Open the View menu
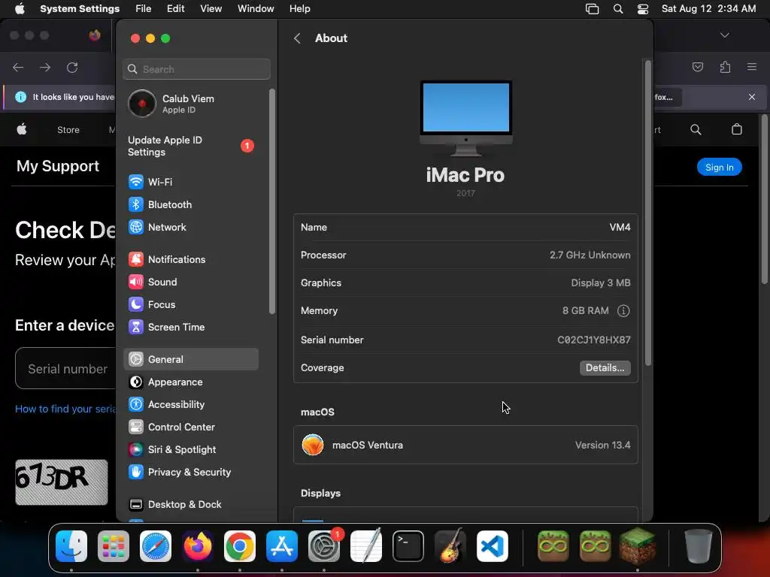 (x=211, y=9)
